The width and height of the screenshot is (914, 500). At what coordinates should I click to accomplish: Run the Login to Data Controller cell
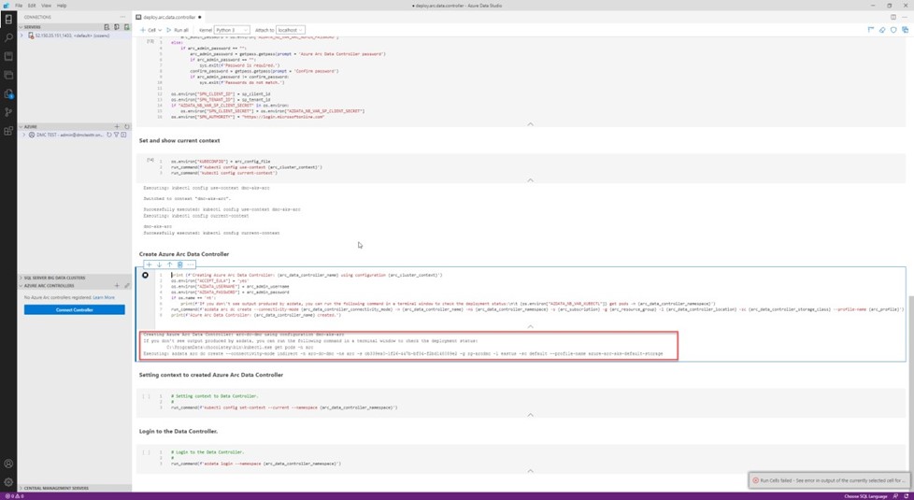tap(146, 452)
